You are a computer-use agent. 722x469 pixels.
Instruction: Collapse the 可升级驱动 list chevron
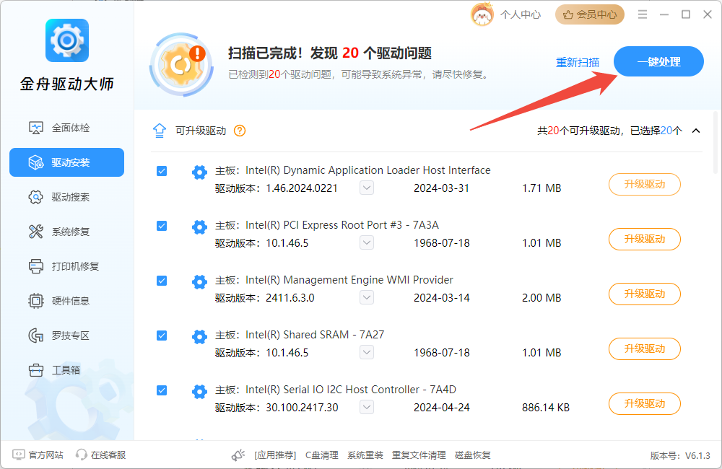point(696,131)
